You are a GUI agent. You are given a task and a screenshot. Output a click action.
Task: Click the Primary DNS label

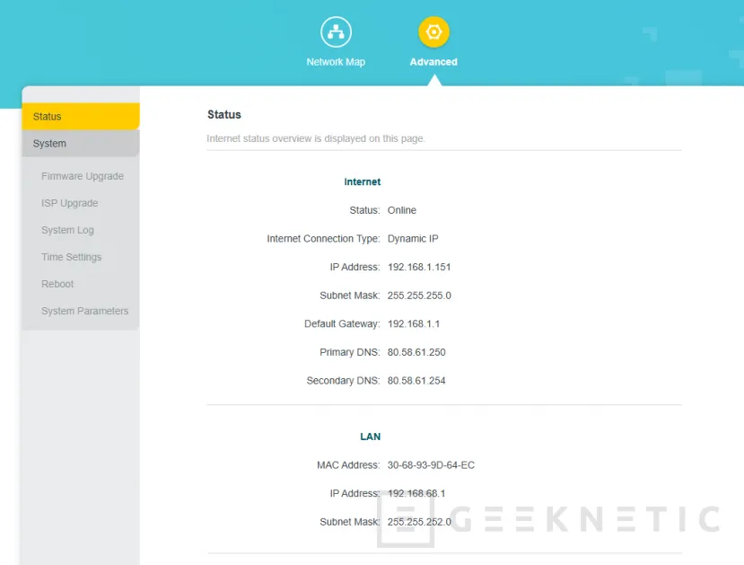(x=350, y=352)
